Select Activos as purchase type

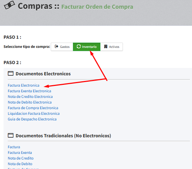pos(111,47)
